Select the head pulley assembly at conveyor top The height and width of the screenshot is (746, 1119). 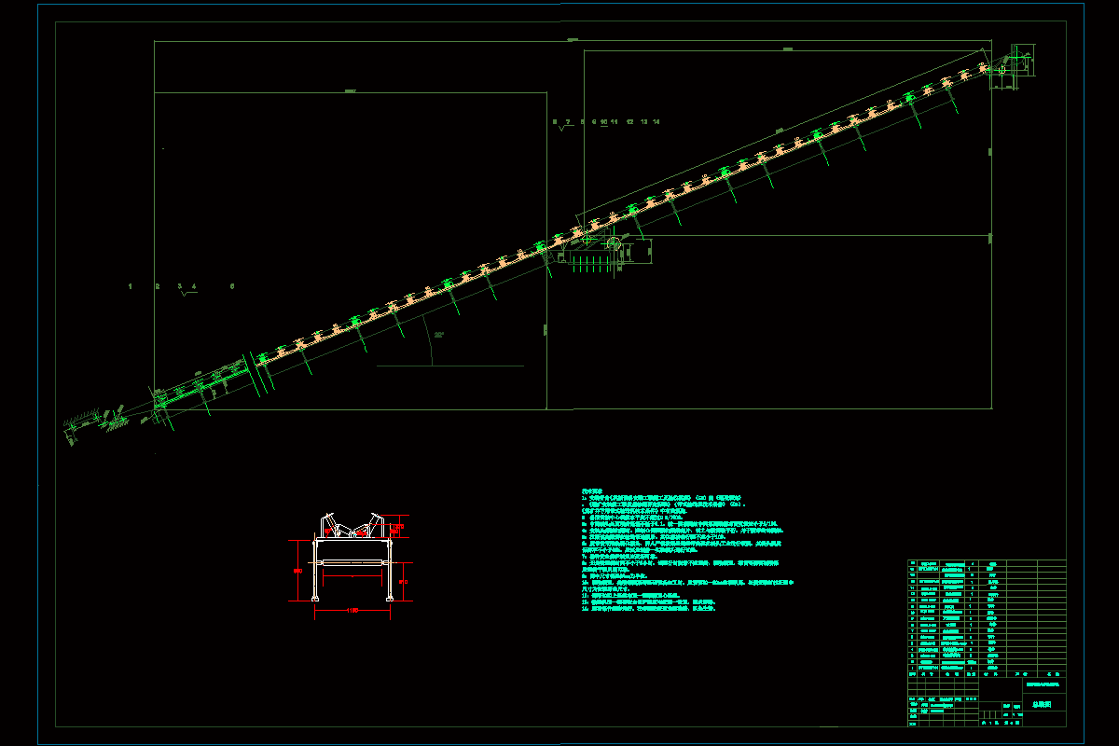(x=1011, y=67)
